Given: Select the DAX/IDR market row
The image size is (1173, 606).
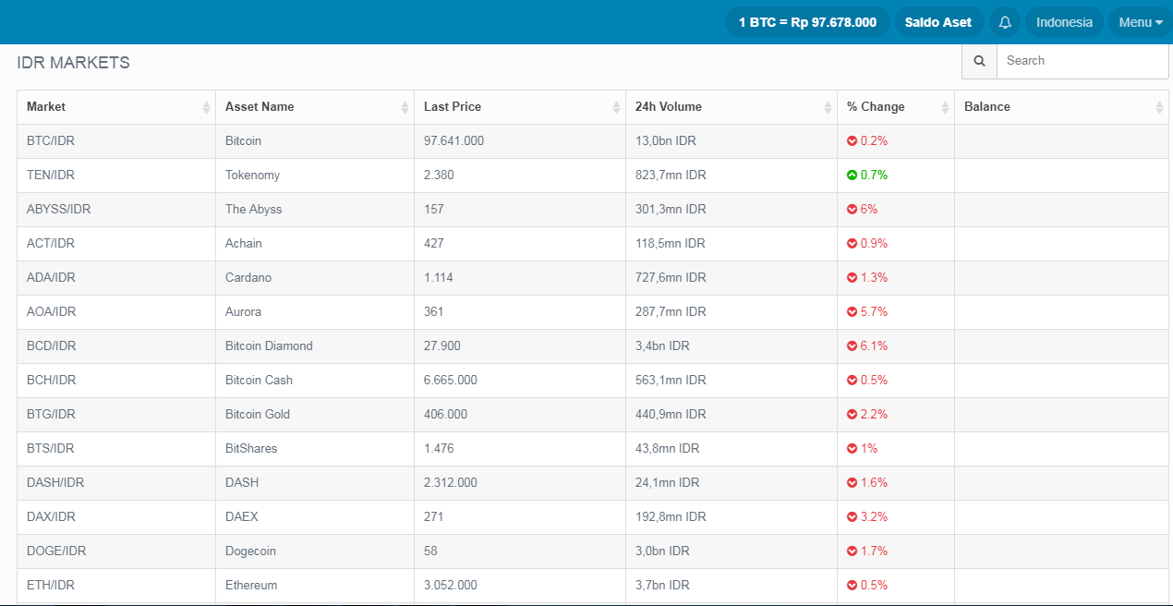Looking at the screenshot, I should click(593, 517).
